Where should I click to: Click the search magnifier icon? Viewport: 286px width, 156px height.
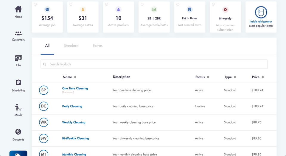(44, 64)
